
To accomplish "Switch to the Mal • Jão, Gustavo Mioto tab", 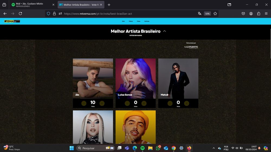I will coord(33,5).
